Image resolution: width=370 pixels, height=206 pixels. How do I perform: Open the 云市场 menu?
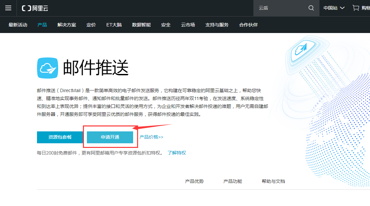(188, 25)
